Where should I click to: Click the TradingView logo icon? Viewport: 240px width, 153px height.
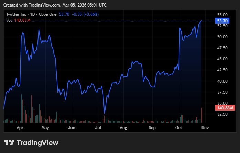[x=9, y=143]
